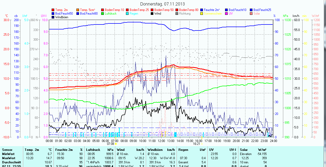Click the Solar legend label
Viewport: 326px width, 167px height.
pos(257,14)
